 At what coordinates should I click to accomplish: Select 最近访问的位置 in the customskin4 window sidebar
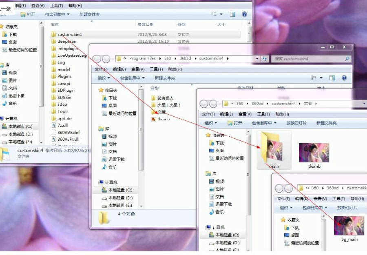point(119,113)
